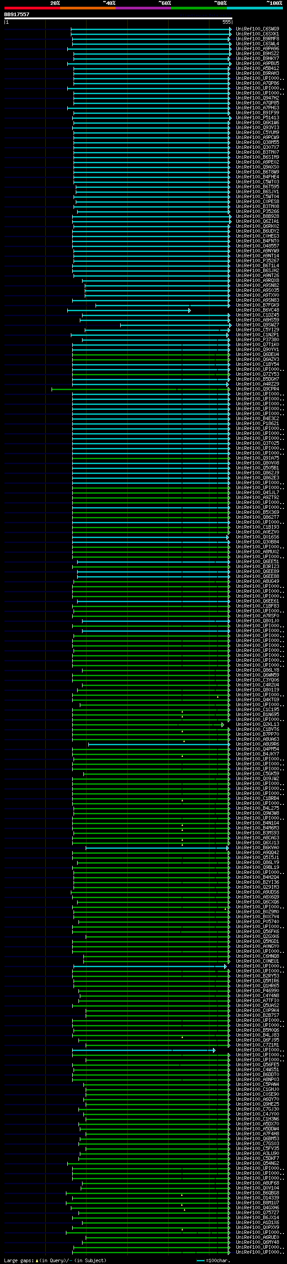Image resolution: width=287 pixels, height=1264 pixels.
Task: Click the white query length ruler bar
Action: (x=118, y=18)
